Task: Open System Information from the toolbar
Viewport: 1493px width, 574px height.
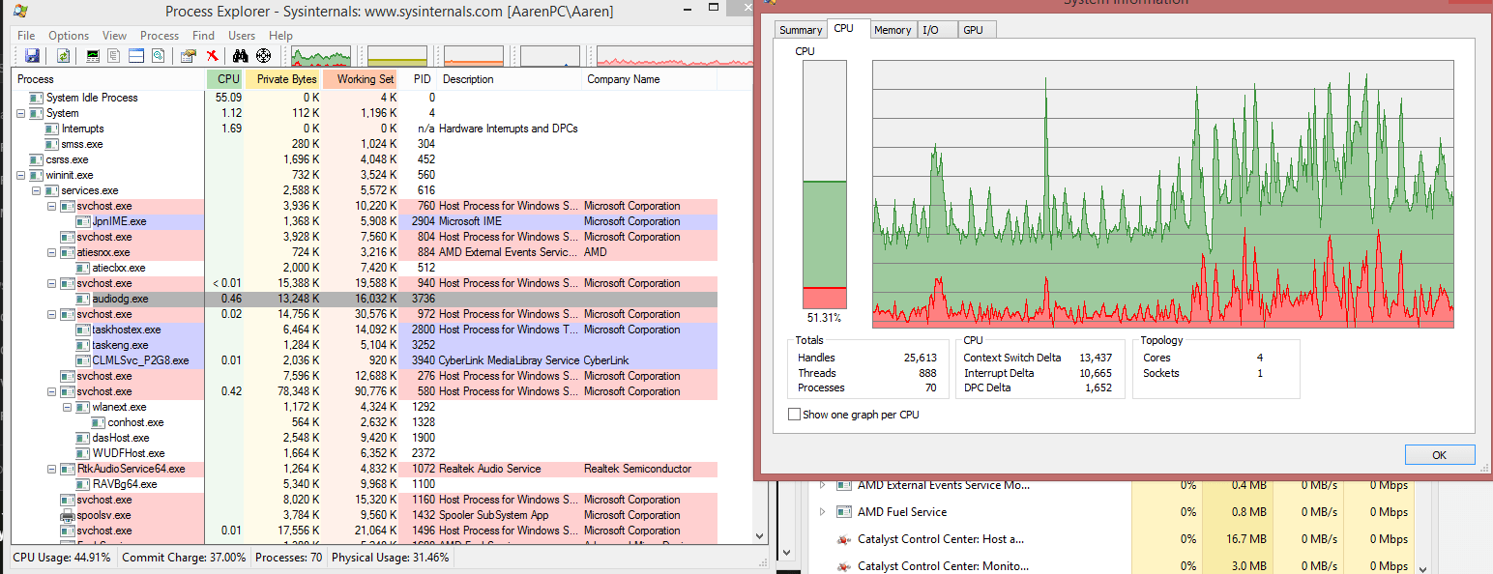Action: pos(92,55)
